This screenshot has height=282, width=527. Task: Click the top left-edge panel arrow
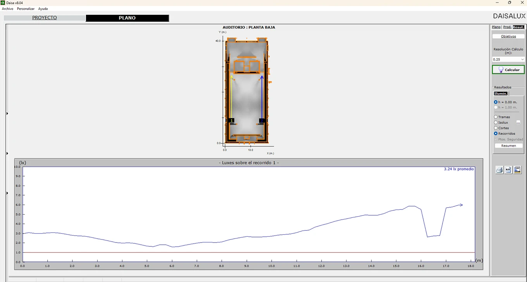[x=7, y=113]
